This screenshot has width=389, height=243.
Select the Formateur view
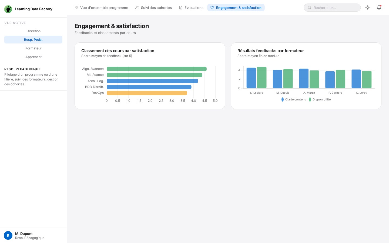(x=33, y=48)
